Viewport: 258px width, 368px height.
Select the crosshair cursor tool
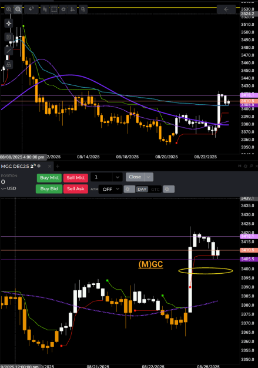point(9,23)
